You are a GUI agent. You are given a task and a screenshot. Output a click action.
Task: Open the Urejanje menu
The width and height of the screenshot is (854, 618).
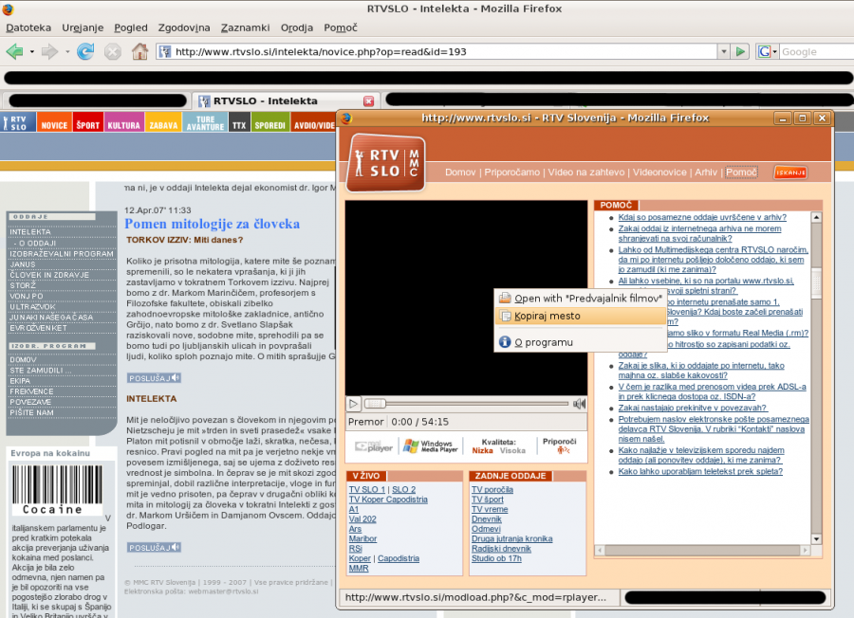point(83,27)
